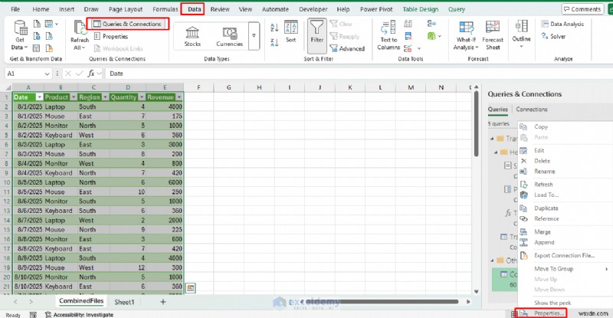Open the Date column filter dropdown
Image resolution: width=613 pixels, height=318 pixels.
click(39, 97)
